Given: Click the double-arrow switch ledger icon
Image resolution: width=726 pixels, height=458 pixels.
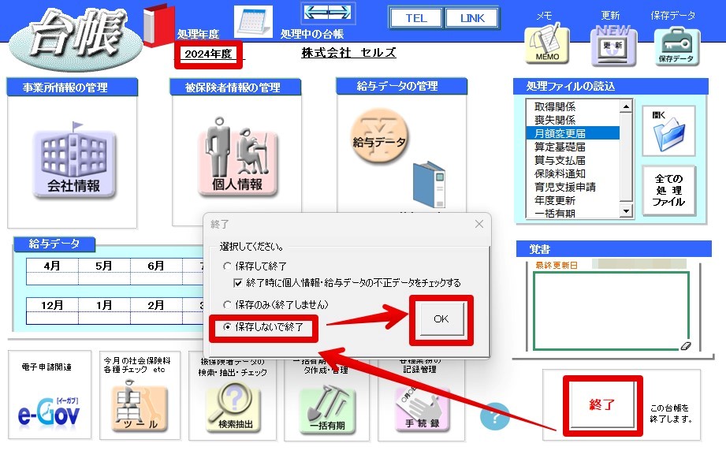Looking at the screenshot, I should pyautogui.click(x=328, y=13).
